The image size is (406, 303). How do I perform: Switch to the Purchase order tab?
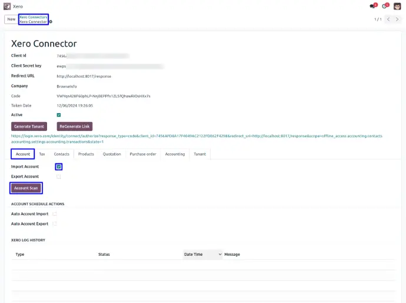143,154
